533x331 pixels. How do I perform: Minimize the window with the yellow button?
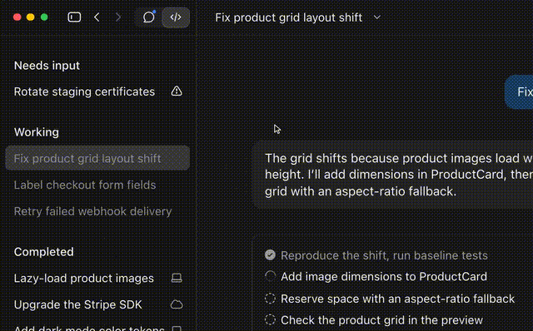click(x=31, y=17)
